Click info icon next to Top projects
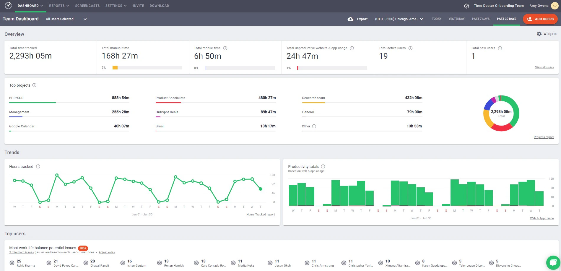The width and height of the screenshot is (561, 271). 34,85
